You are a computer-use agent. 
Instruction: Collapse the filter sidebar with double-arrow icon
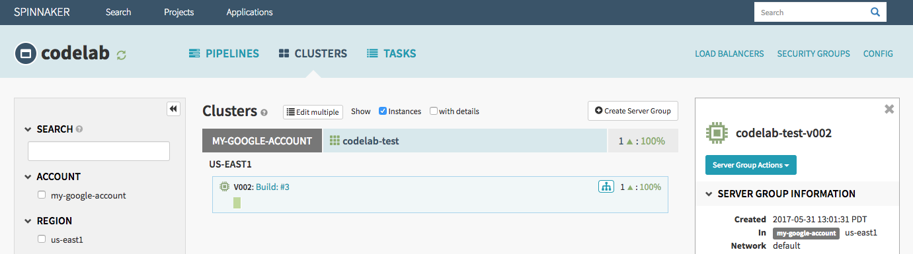(173, 109)
